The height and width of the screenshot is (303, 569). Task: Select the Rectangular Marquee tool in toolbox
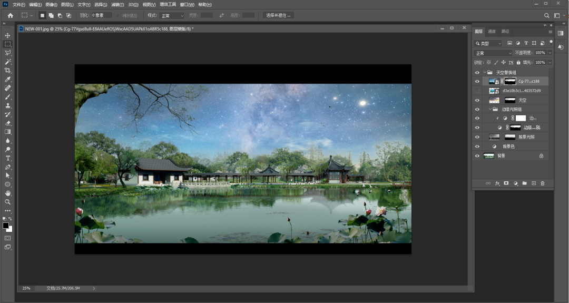(7, 44)
